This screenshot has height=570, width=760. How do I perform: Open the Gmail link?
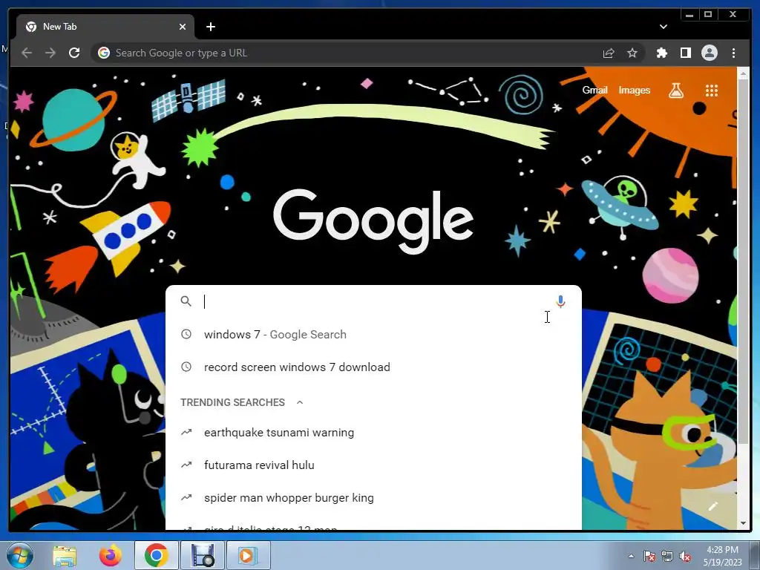tap(594, 90)
